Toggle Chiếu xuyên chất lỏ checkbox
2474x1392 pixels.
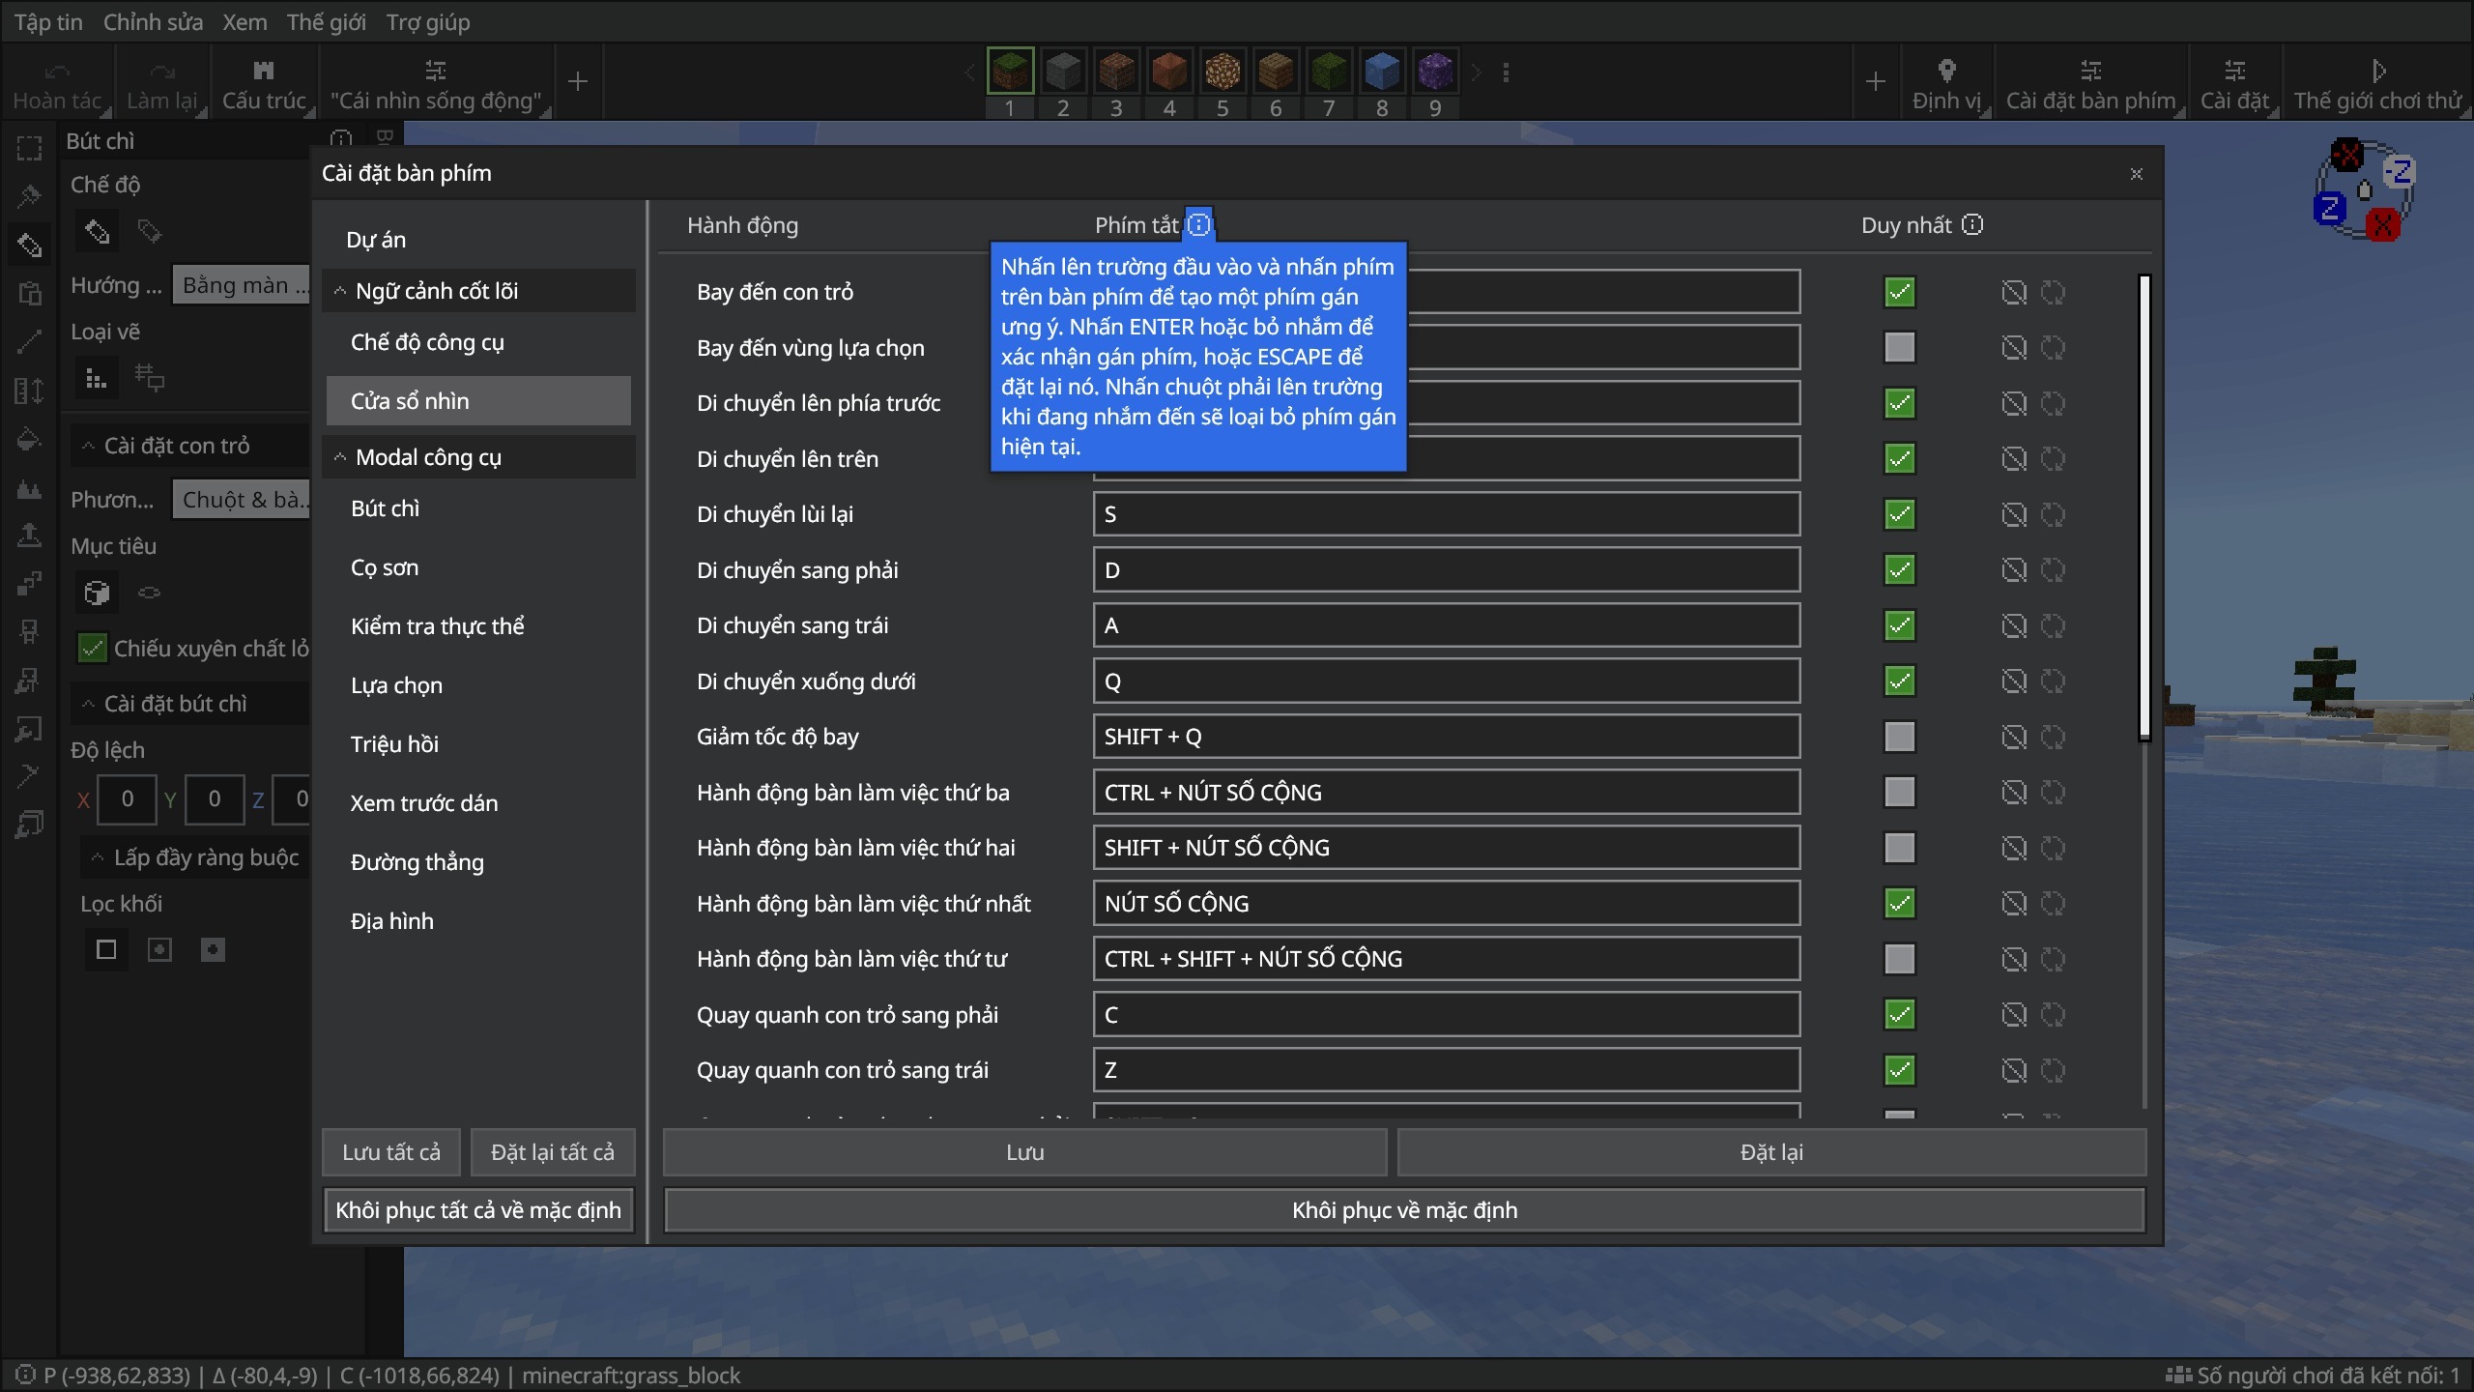[92, 649]
